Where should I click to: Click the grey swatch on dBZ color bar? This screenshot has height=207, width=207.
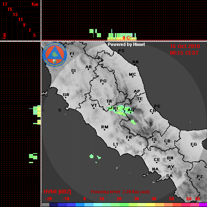click(46, 205)
